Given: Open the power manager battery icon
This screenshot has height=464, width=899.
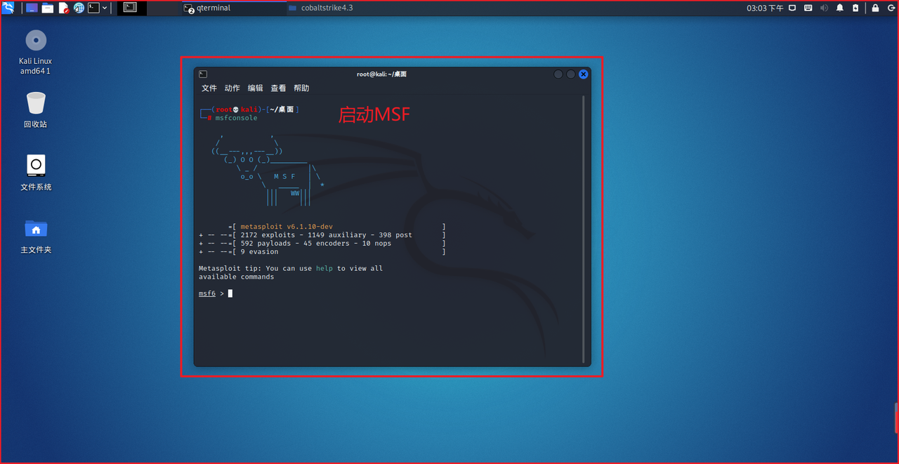Looking at the screenshot, I should [x=855, y=8].
